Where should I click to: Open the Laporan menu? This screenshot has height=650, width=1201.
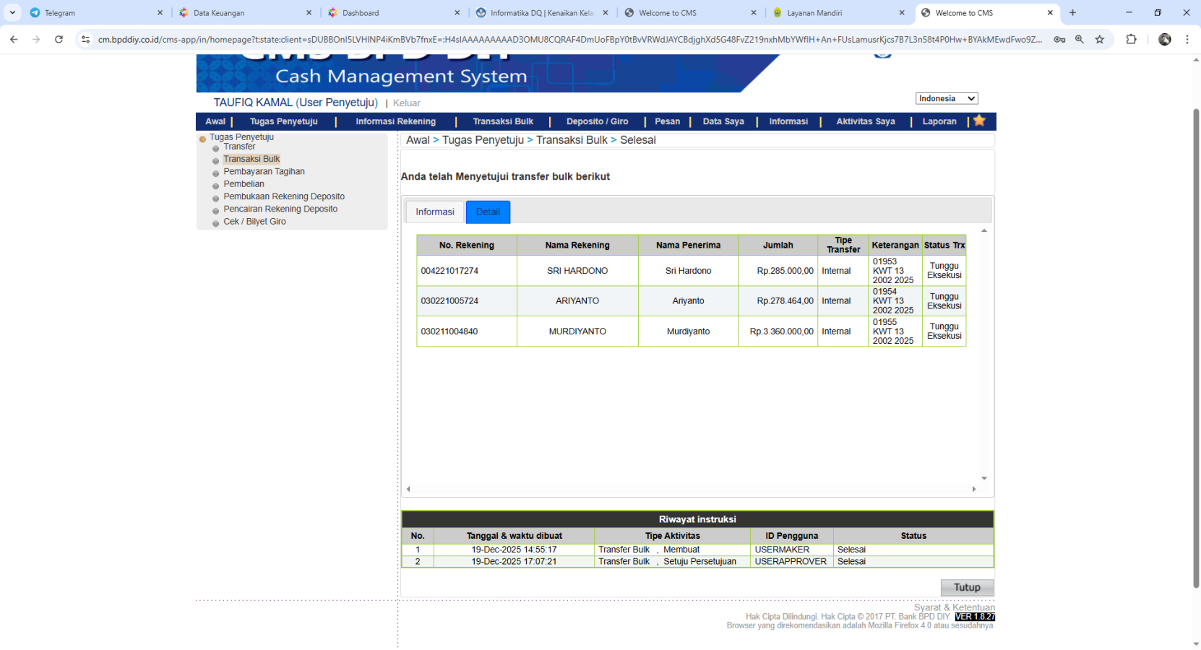coord(939,121)
